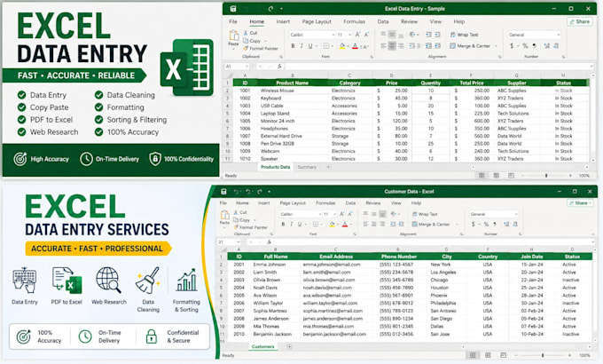Open the Calibri font dropdown in the Customer Data window
Screen dimensions: 603x364
tap(319, 214)
